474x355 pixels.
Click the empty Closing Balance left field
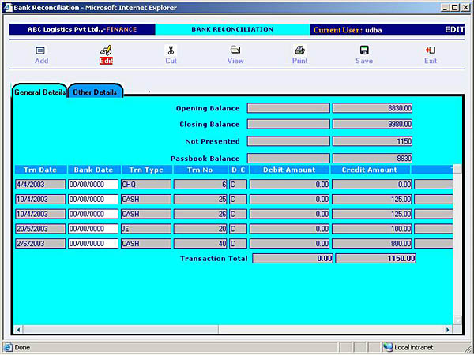tap(288, 124)
